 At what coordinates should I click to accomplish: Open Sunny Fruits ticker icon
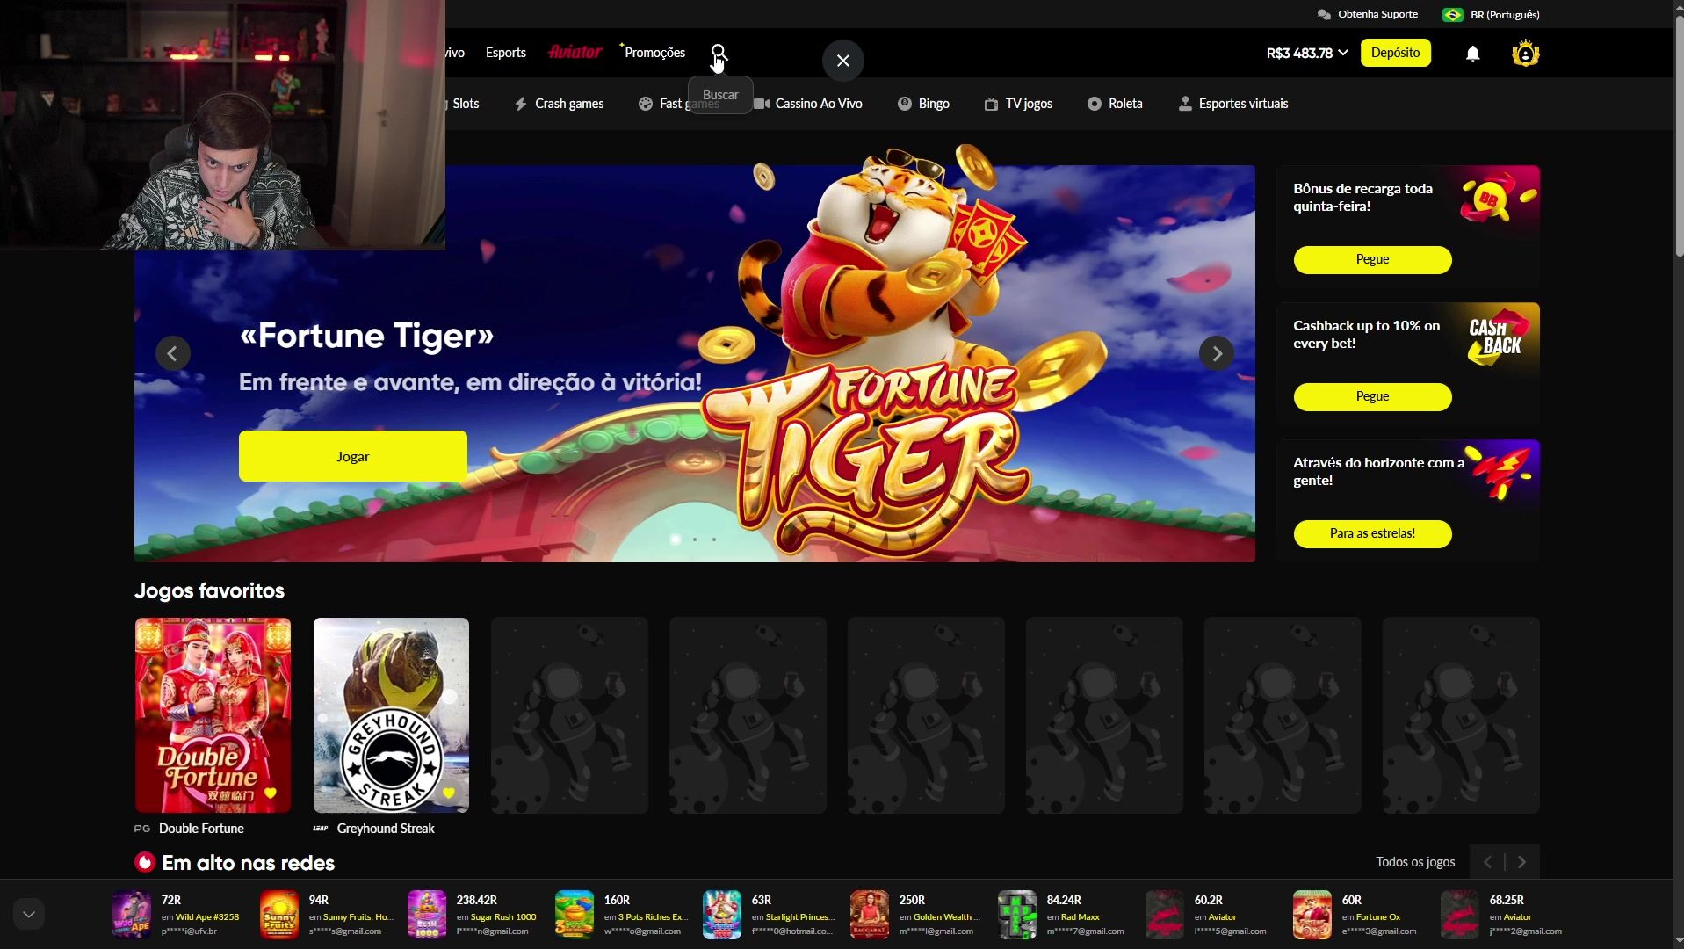279,915
